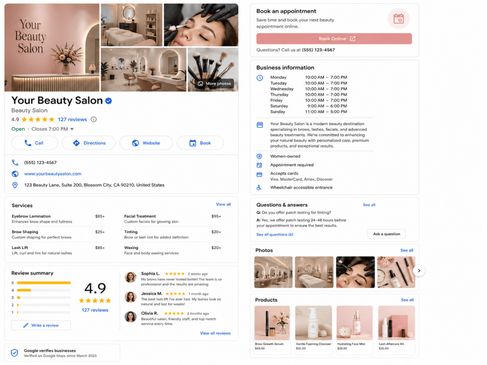Screen dimensions: 487x365
Task: Click the clock icon beside business hours
Action: (260, 78)
